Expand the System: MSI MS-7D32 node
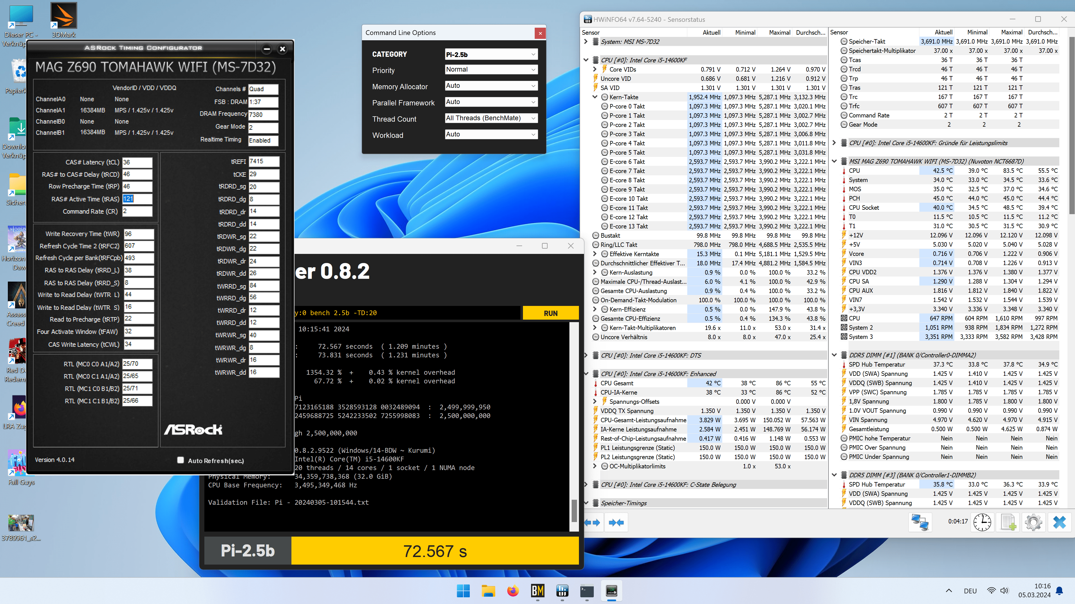1075x604 pixels. (586, 42)
